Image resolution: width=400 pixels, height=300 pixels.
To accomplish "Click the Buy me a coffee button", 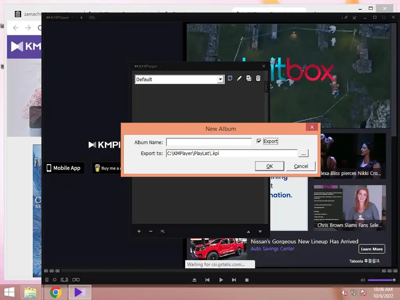I will pyautogui.click(x=107, y=168).
